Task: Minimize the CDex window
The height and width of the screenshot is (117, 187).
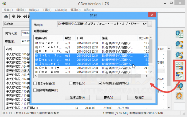Action: coord(165,3)
